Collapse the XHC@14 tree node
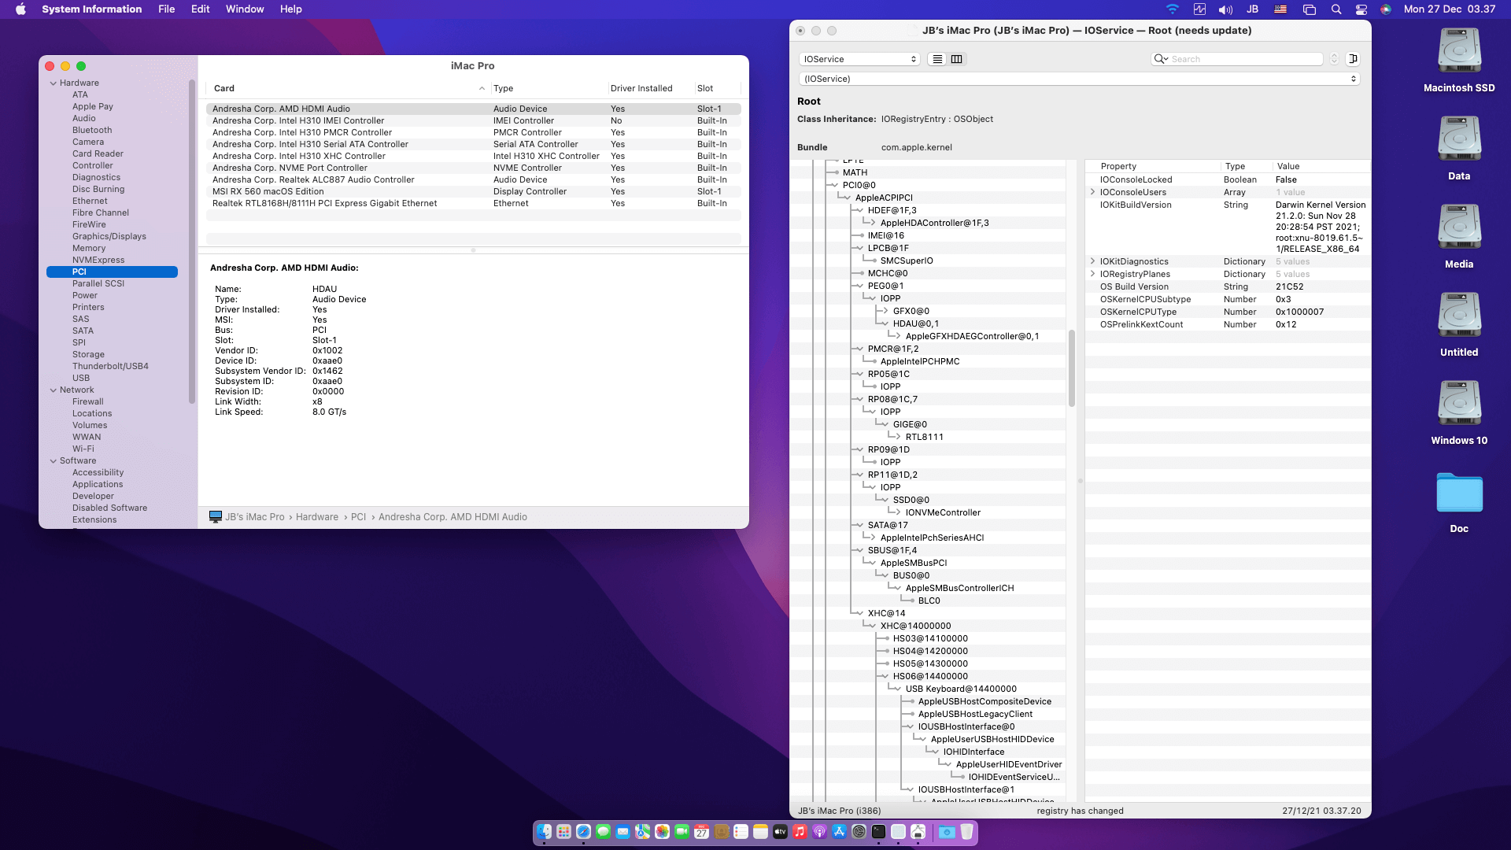The height and width of the screenshot is (850, 1511). point(859,613)
